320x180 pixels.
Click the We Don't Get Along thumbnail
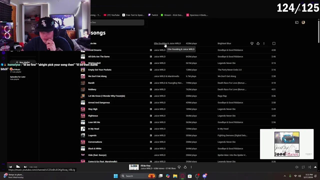pos(83,76)
